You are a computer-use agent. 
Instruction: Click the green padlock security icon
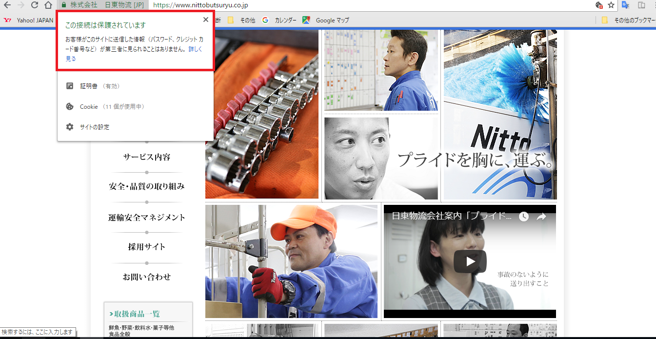click(63, 5)
